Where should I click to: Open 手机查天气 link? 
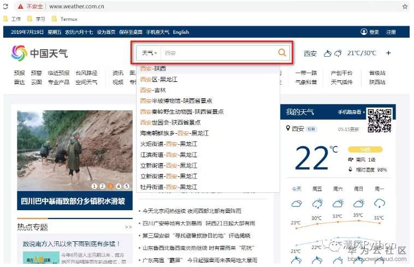pyautogui.click(x=158, y=32)
